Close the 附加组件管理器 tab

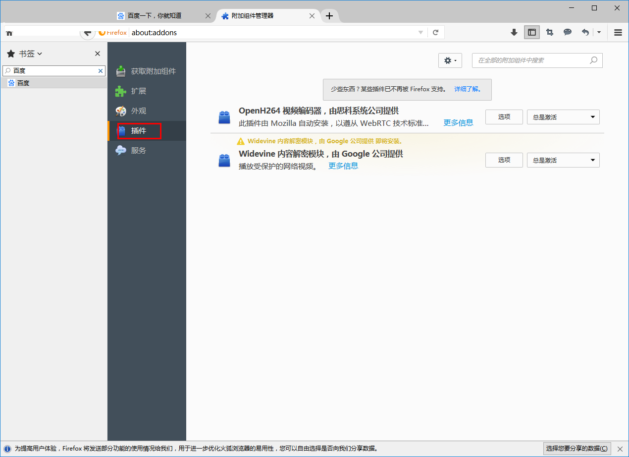coord(312,16)
